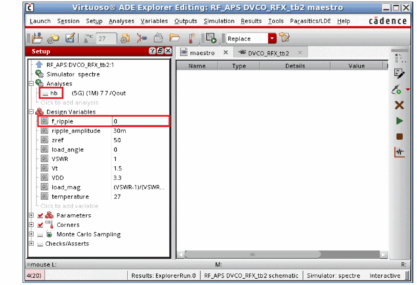Uncheck the Corners checkbox

[x=40, y=225]
